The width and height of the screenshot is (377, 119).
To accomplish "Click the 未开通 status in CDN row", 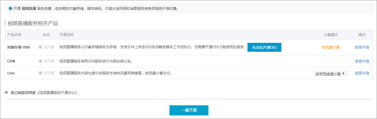I will coord(49,61).
